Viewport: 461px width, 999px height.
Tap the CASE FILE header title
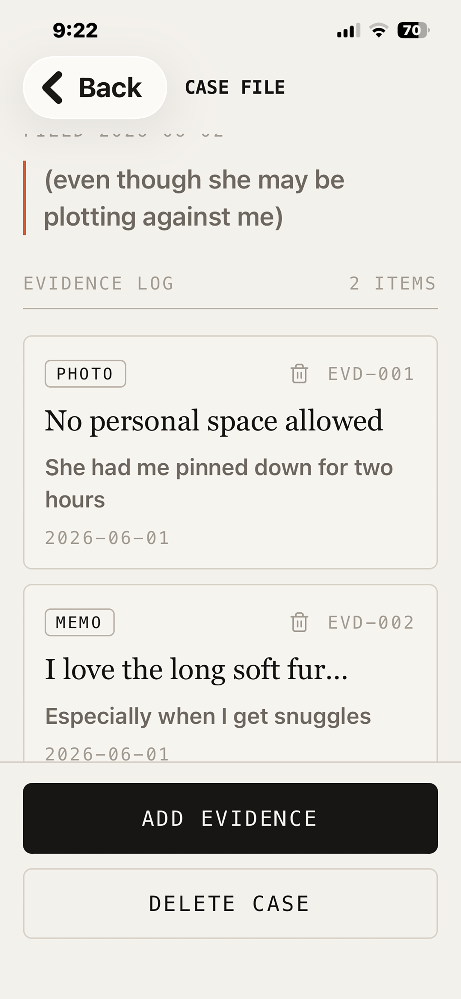pos(235,87)
